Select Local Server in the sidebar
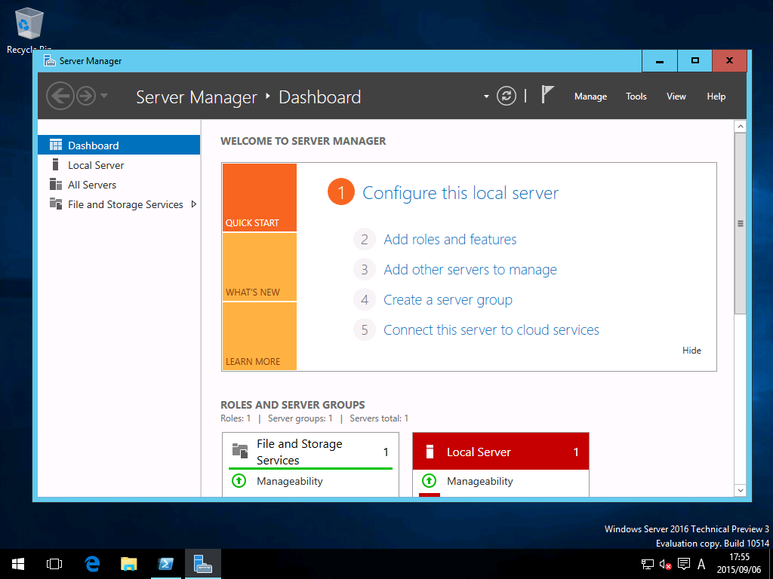Image resolution: width=773 pixels, height=579 pixels. 119,165
